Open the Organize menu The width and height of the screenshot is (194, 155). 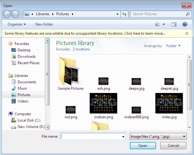click(x=17, y=24)
